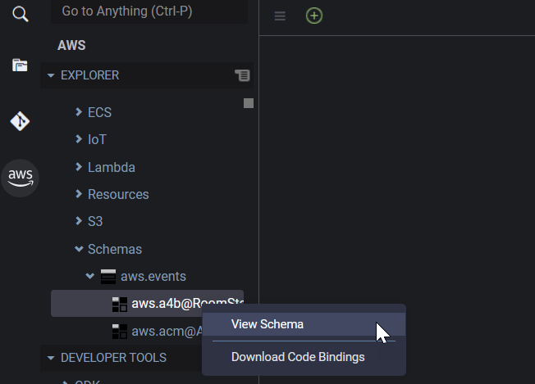535x384 pixels.
Task: Open the Source Control git icon
Action: click(20, 122)
